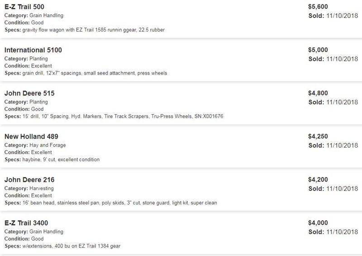Select the Hay and Forage category text
This screenshot has width=362, height=256.
tap(48, 145)
